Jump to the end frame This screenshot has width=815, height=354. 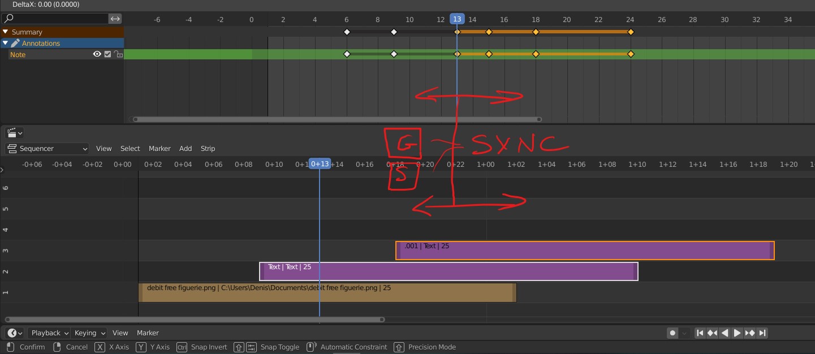coord(762,333)
